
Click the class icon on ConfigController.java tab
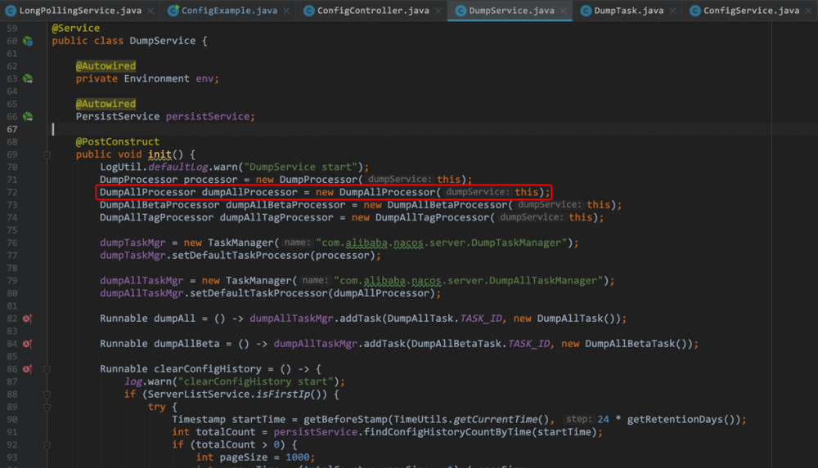309,11
